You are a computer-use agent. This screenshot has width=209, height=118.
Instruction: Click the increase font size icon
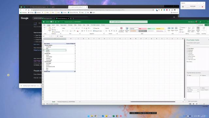(77, 28)
